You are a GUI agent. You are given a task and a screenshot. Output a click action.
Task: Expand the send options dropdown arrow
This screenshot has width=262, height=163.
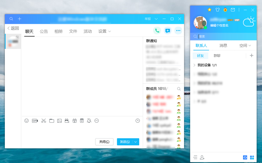point(136,142)
